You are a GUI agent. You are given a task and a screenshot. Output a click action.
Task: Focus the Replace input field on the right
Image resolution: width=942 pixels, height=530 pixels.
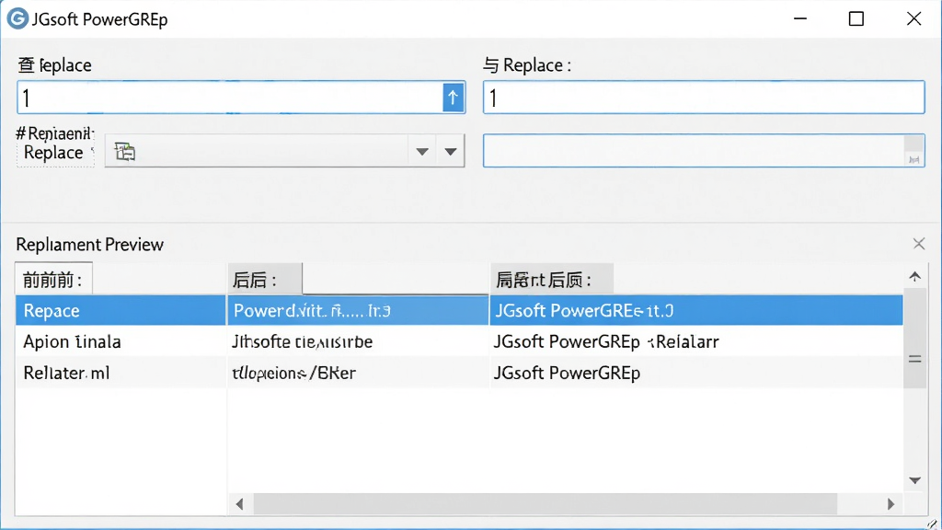[x=704, y=98]
